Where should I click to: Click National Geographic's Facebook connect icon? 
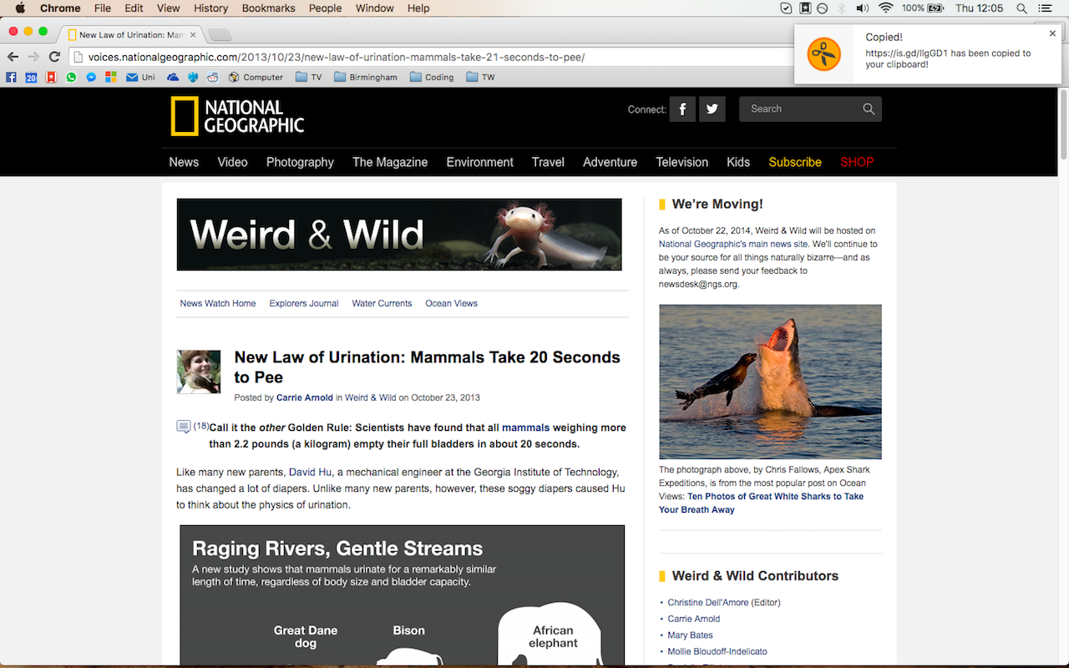(682, 109)
